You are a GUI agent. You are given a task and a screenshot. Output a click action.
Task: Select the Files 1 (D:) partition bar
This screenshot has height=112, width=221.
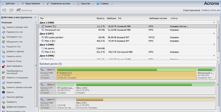tap(145, 88)
